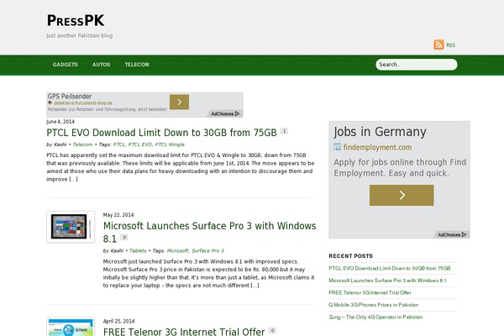Open Microsoft Launches Surface Pro 3 post title
The width and height of the screenshot is (504, 336).
pyautogui.click(x=209, y=232)
